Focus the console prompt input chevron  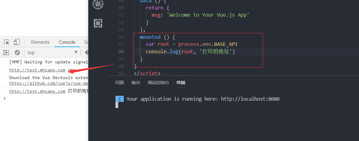(5, 98)
